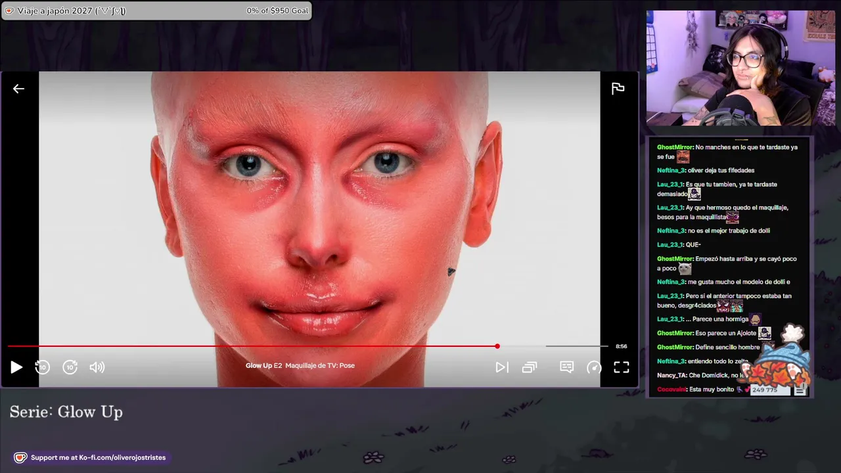Viewport: 841px width, 473px height.
Task: Click the emote after 'Parece una hormiga'
Action: (x=756, y=319)
